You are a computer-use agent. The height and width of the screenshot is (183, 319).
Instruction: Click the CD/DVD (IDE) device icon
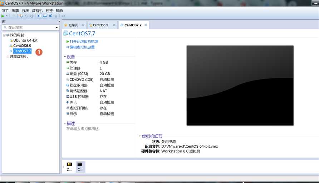coord(68,80)
